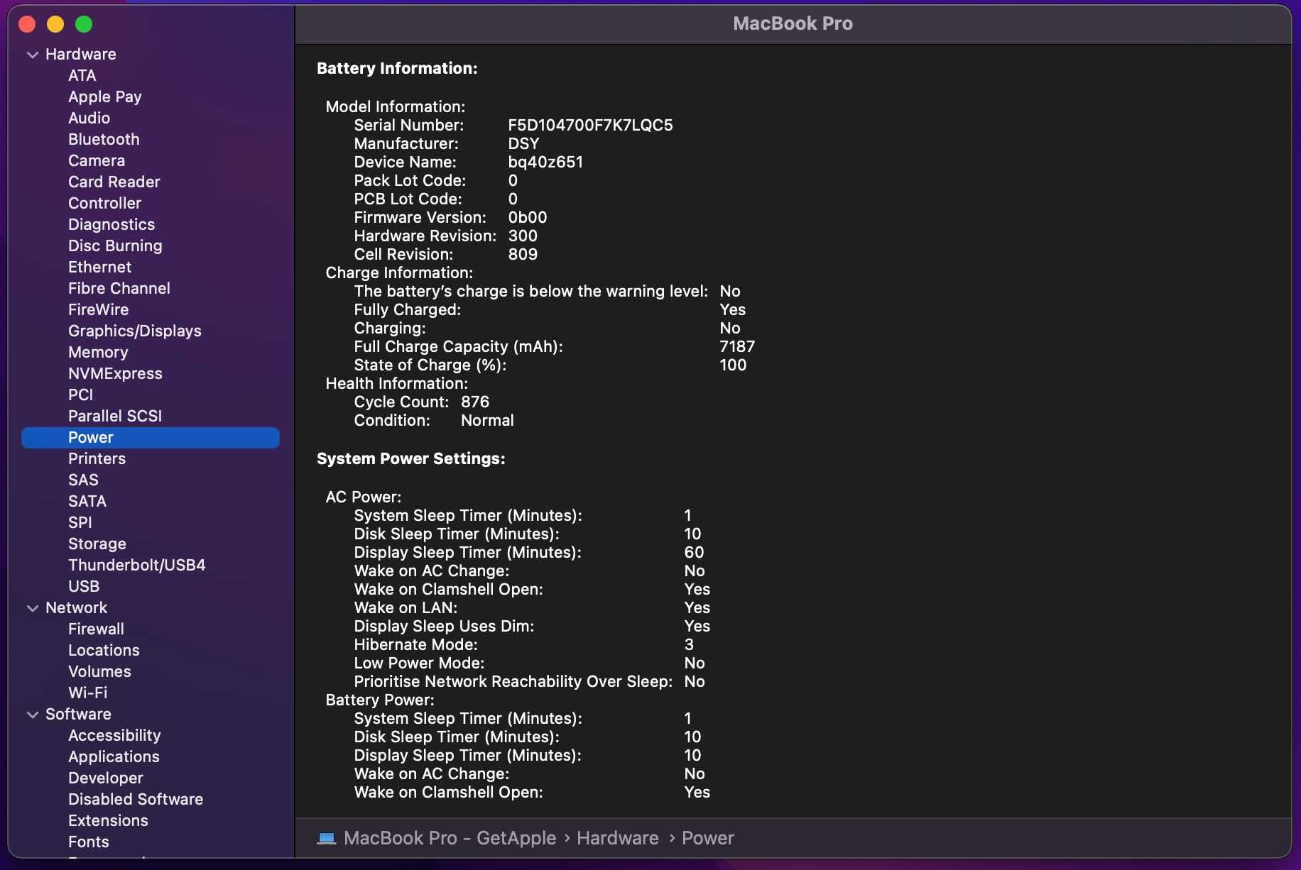Open Disabled Software entry
Viewport: 1301px width, 870px height.
[x=136, y=799]
